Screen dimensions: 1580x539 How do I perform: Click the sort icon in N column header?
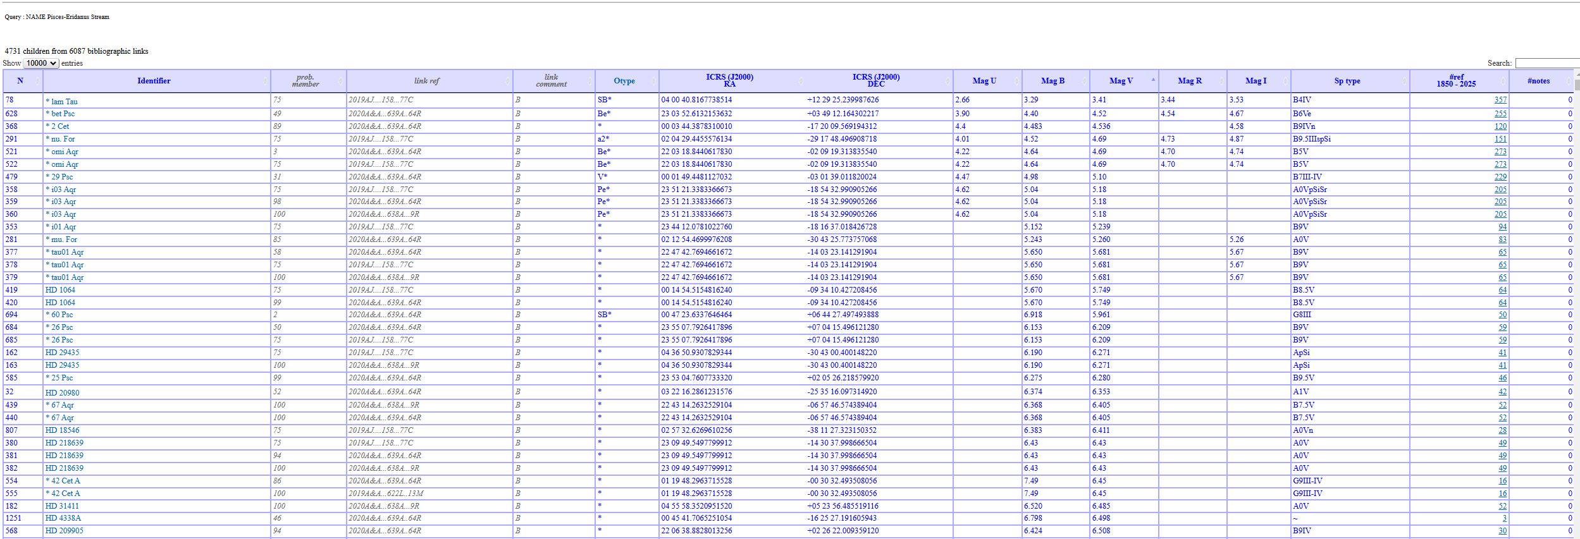click(x=37, y=81)
